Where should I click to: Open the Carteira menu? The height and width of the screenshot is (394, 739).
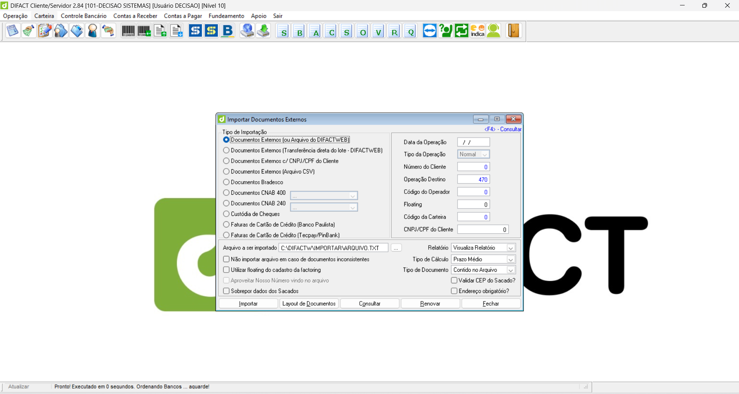(x=44, y=16)
